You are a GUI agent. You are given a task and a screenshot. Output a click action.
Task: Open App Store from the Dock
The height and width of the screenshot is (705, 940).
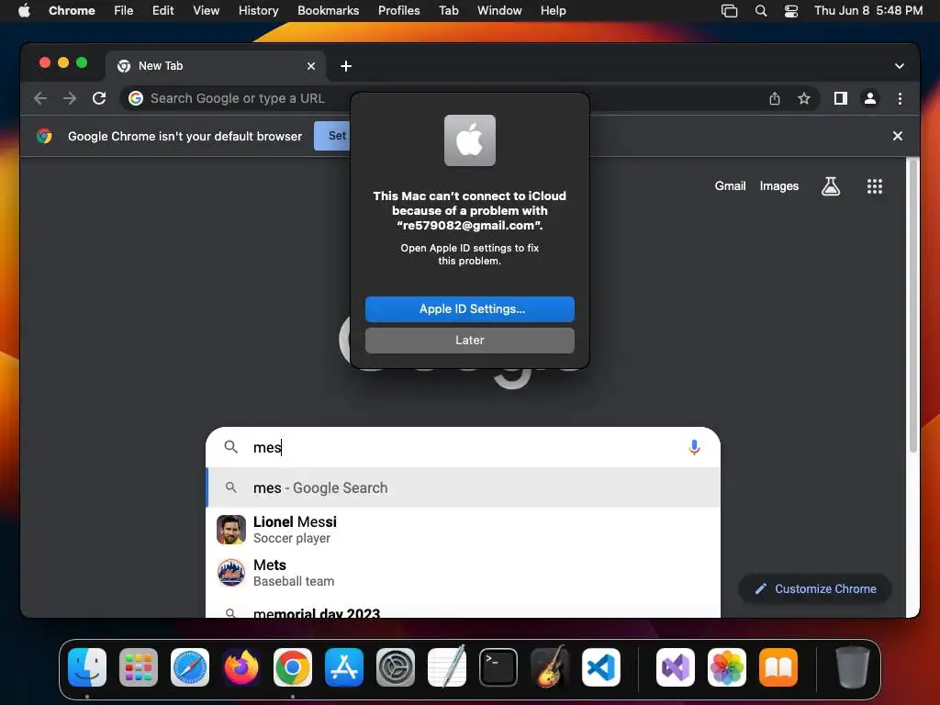click(344, 667)
